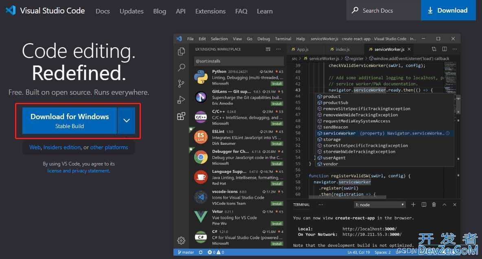The height and width of the screenshot is (259, 482).
Task: Open the Manage gear icon
Action: click(182, 240)
